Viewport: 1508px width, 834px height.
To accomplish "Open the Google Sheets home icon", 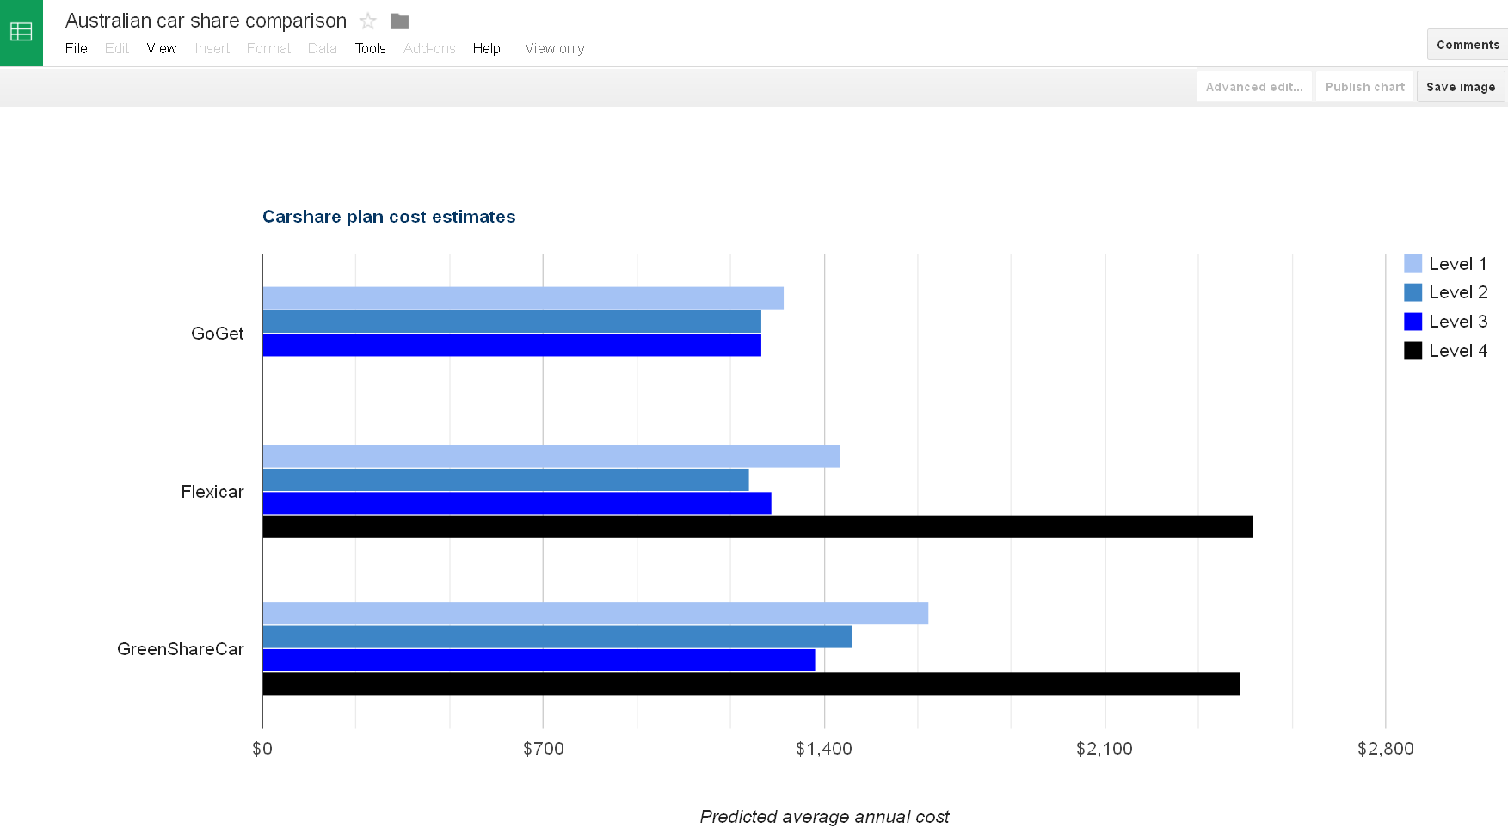I will 21,33.
